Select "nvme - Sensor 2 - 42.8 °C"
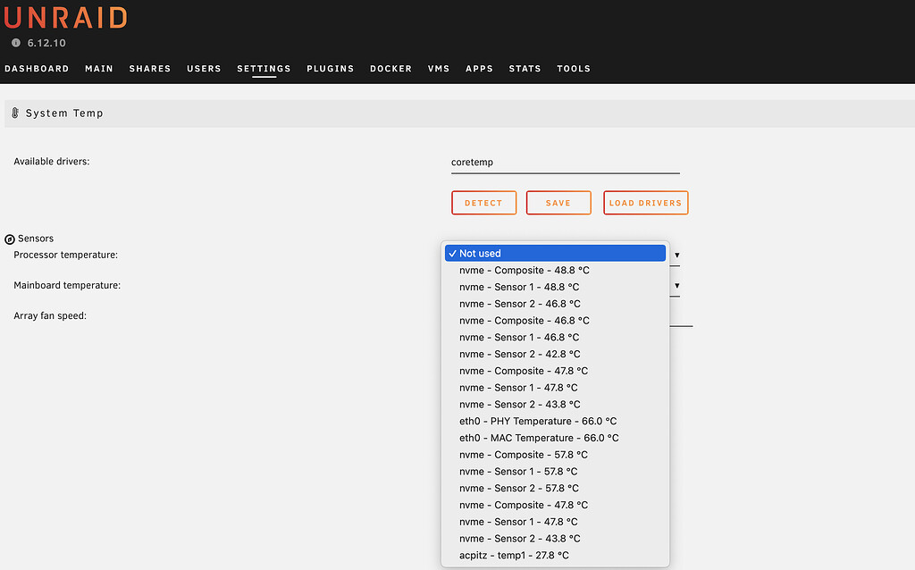Viewport: 915px width, 570px height. tap(518, 354)
